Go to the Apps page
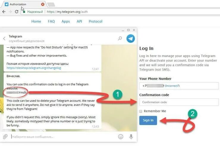This screenshot has width=220, height=146. point(66,21)
